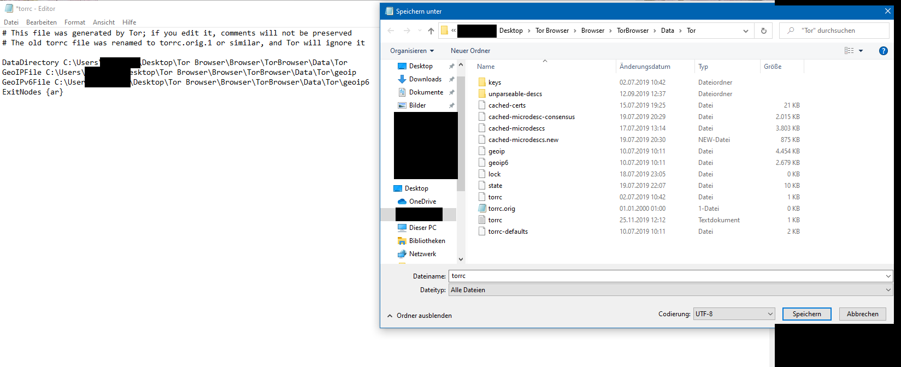The height and width of the screenshot is (367, 901).
Task: Select the torrc-defaults file
Action: pyautogui.click(x=508, y=232)
